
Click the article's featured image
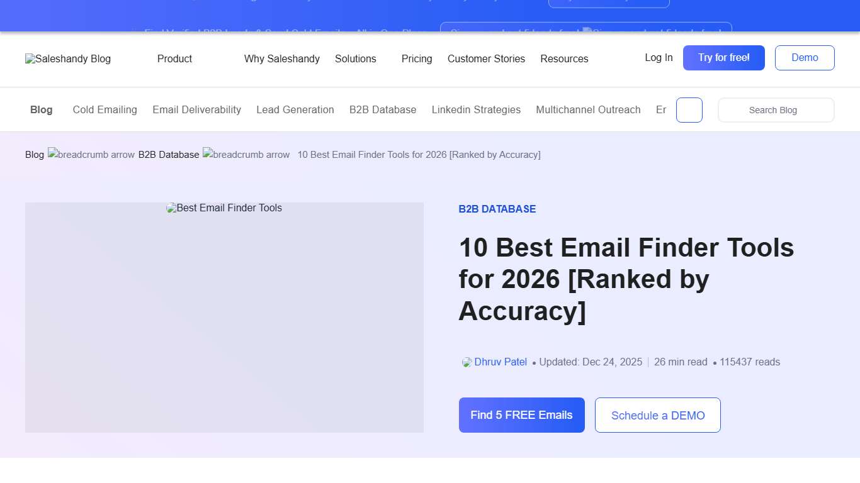(x=224, y=317)
